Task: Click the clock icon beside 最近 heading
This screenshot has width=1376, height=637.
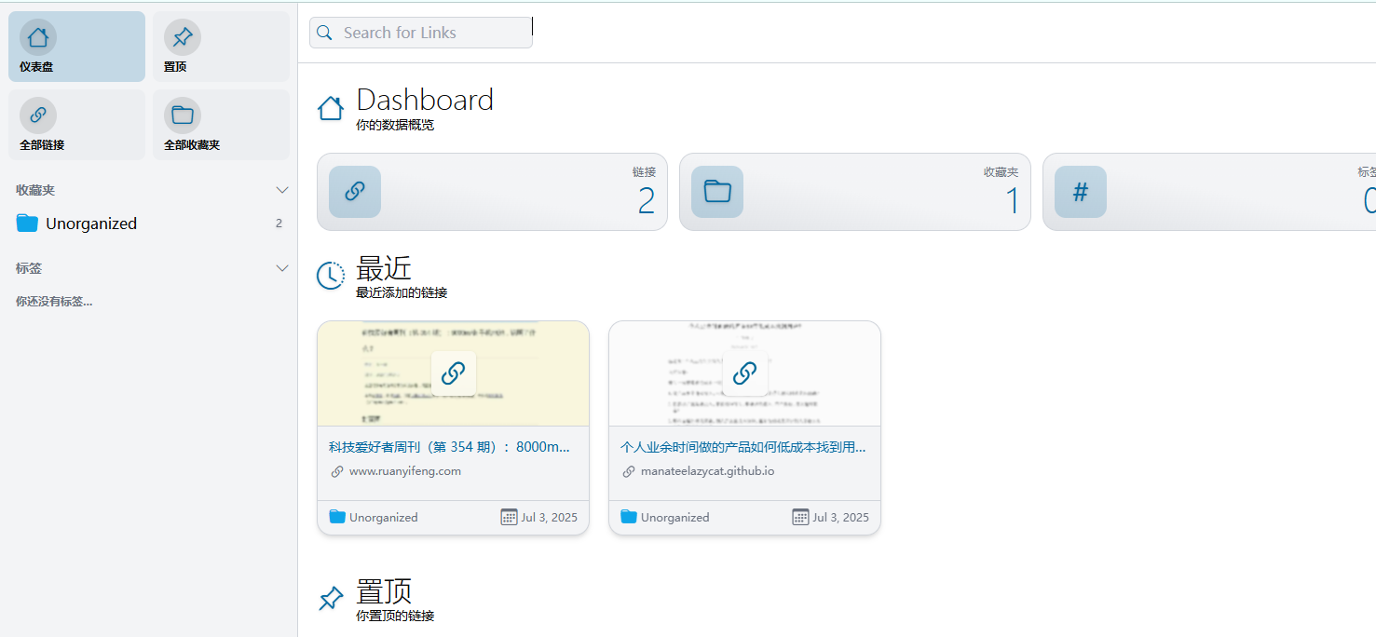Action: (x=331, y=276)
